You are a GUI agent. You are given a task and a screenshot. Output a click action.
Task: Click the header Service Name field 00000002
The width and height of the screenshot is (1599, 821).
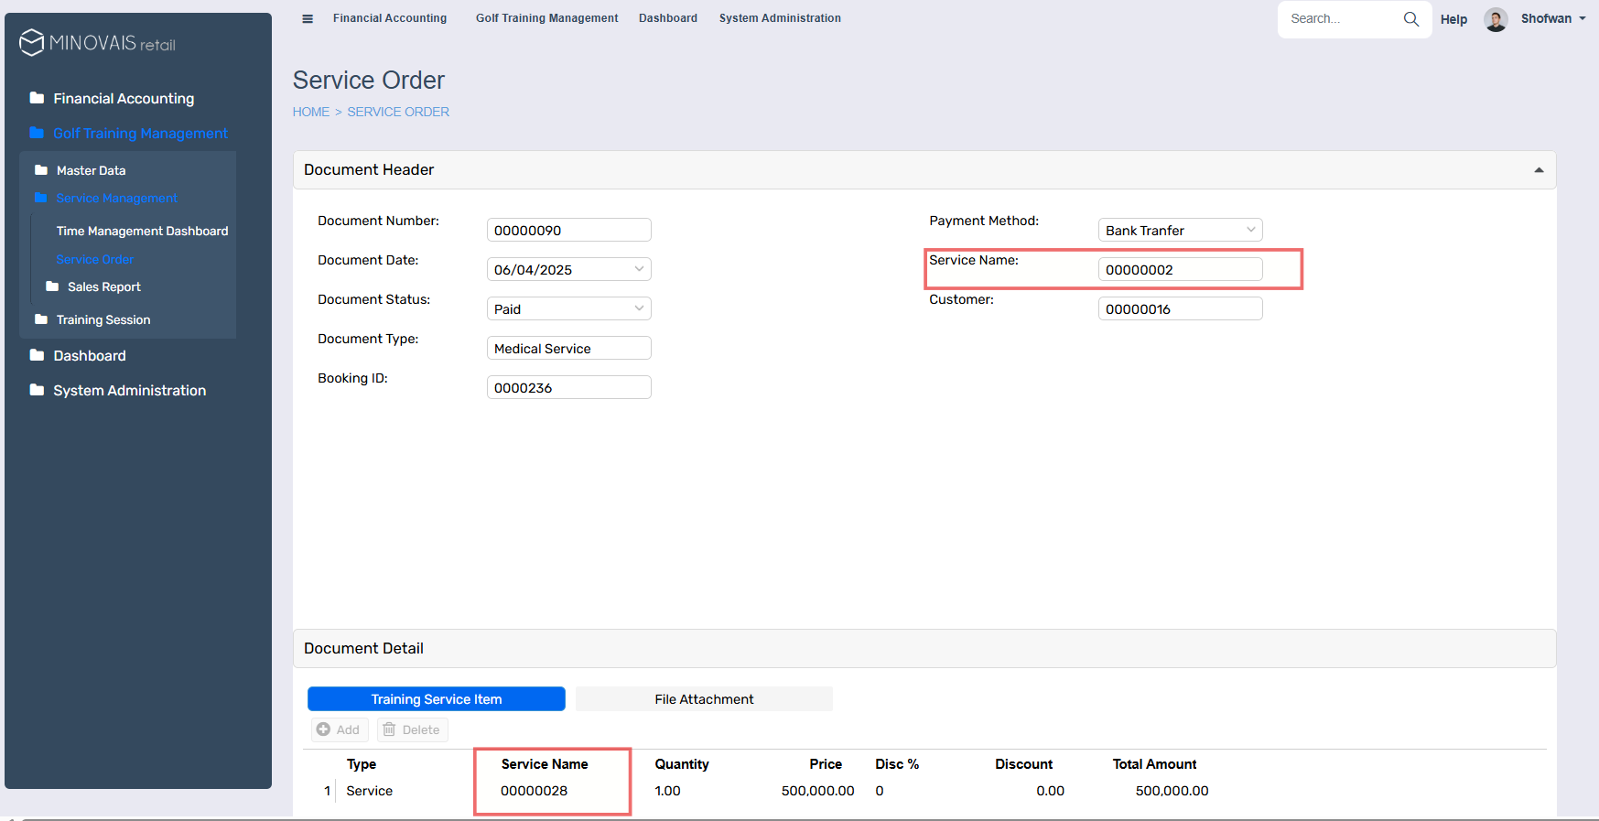1181,269
